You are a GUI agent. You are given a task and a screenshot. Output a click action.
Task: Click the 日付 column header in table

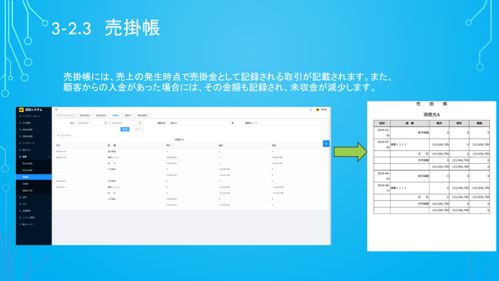pos(58,145)
